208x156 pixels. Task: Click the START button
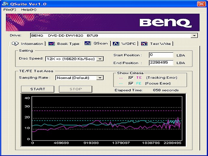coord(38,89)
